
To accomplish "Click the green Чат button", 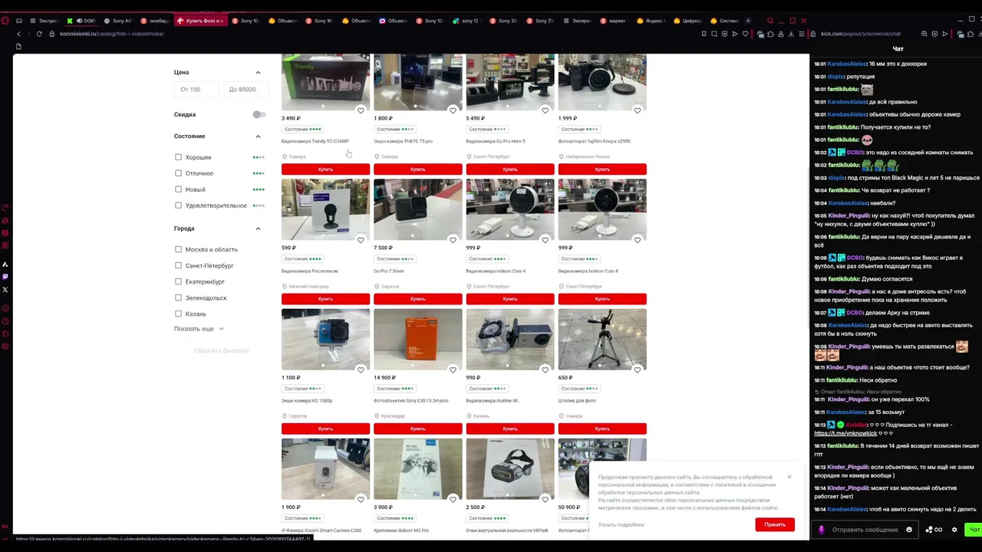I will (974, 530).
